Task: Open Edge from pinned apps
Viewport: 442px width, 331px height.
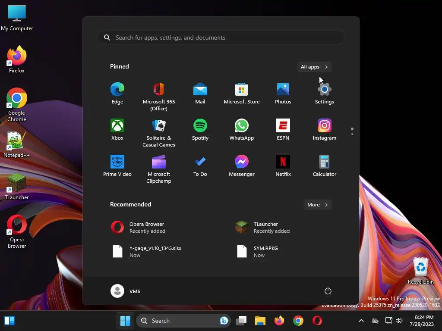Action: click(x=117, y=94)
